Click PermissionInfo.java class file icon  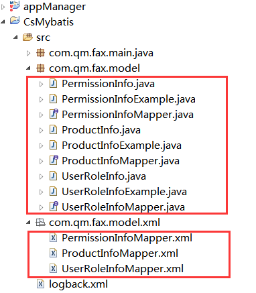point(53,84)
